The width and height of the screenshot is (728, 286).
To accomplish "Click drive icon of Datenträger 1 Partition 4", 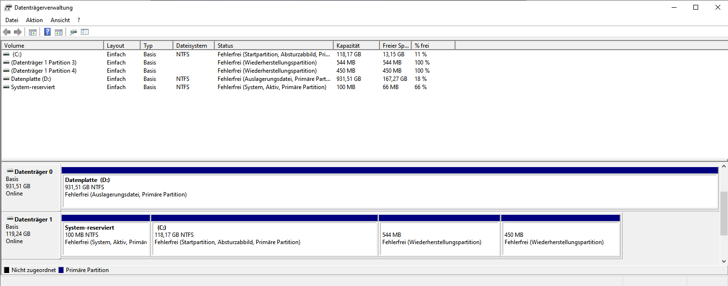I will (6, 71).
